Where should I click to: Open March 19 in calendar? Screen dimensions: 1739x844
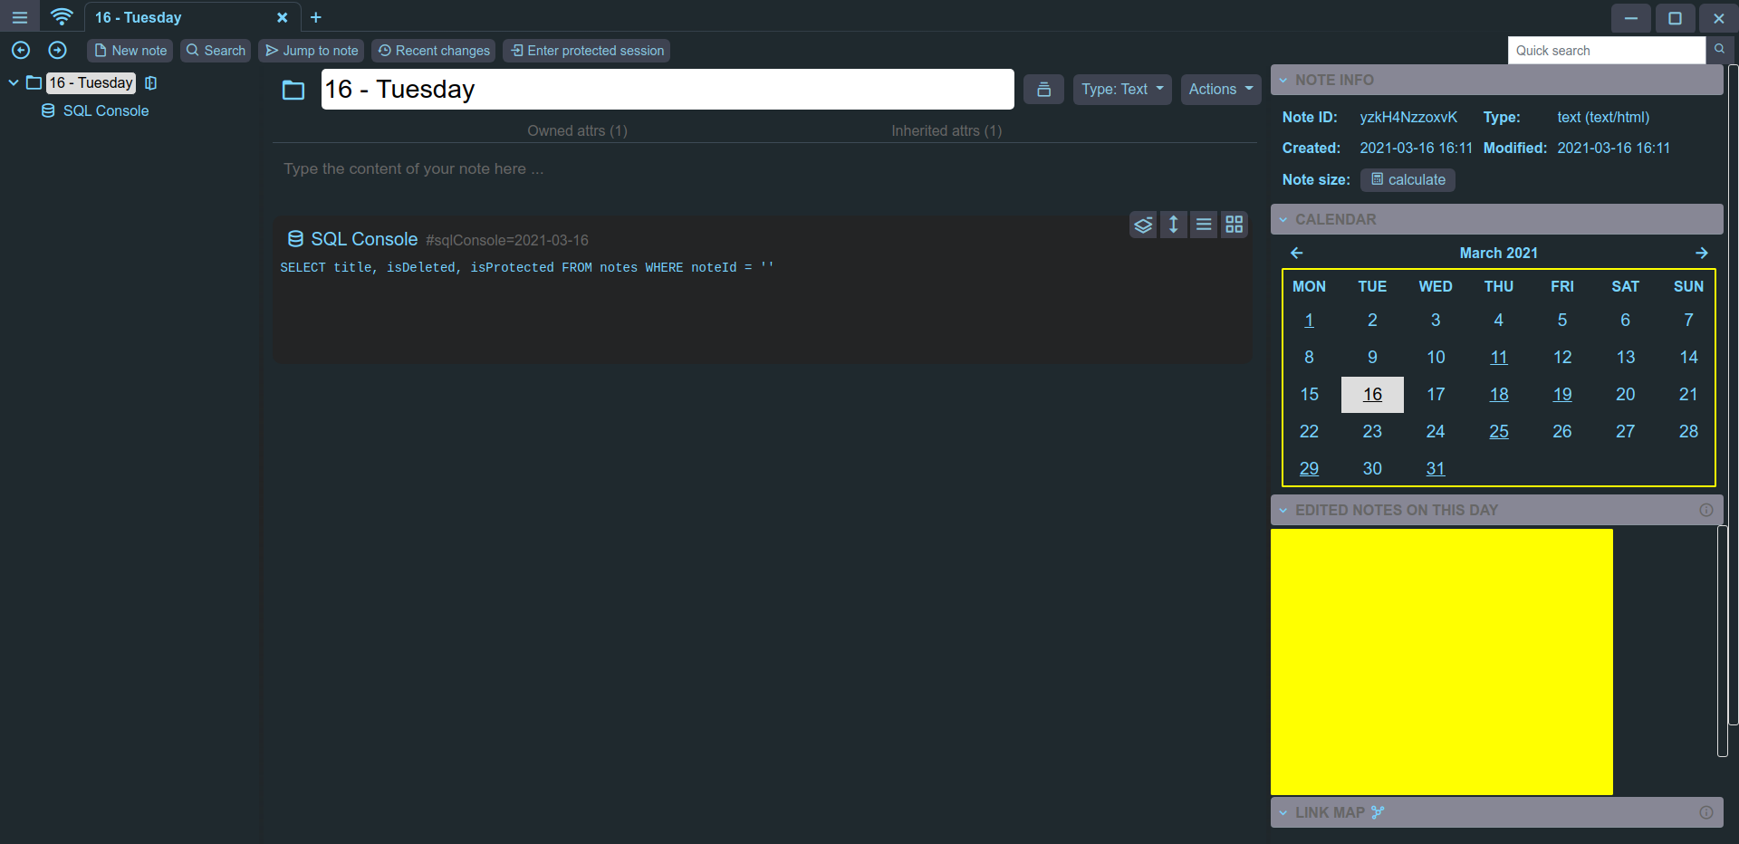tap(1562, 395)
